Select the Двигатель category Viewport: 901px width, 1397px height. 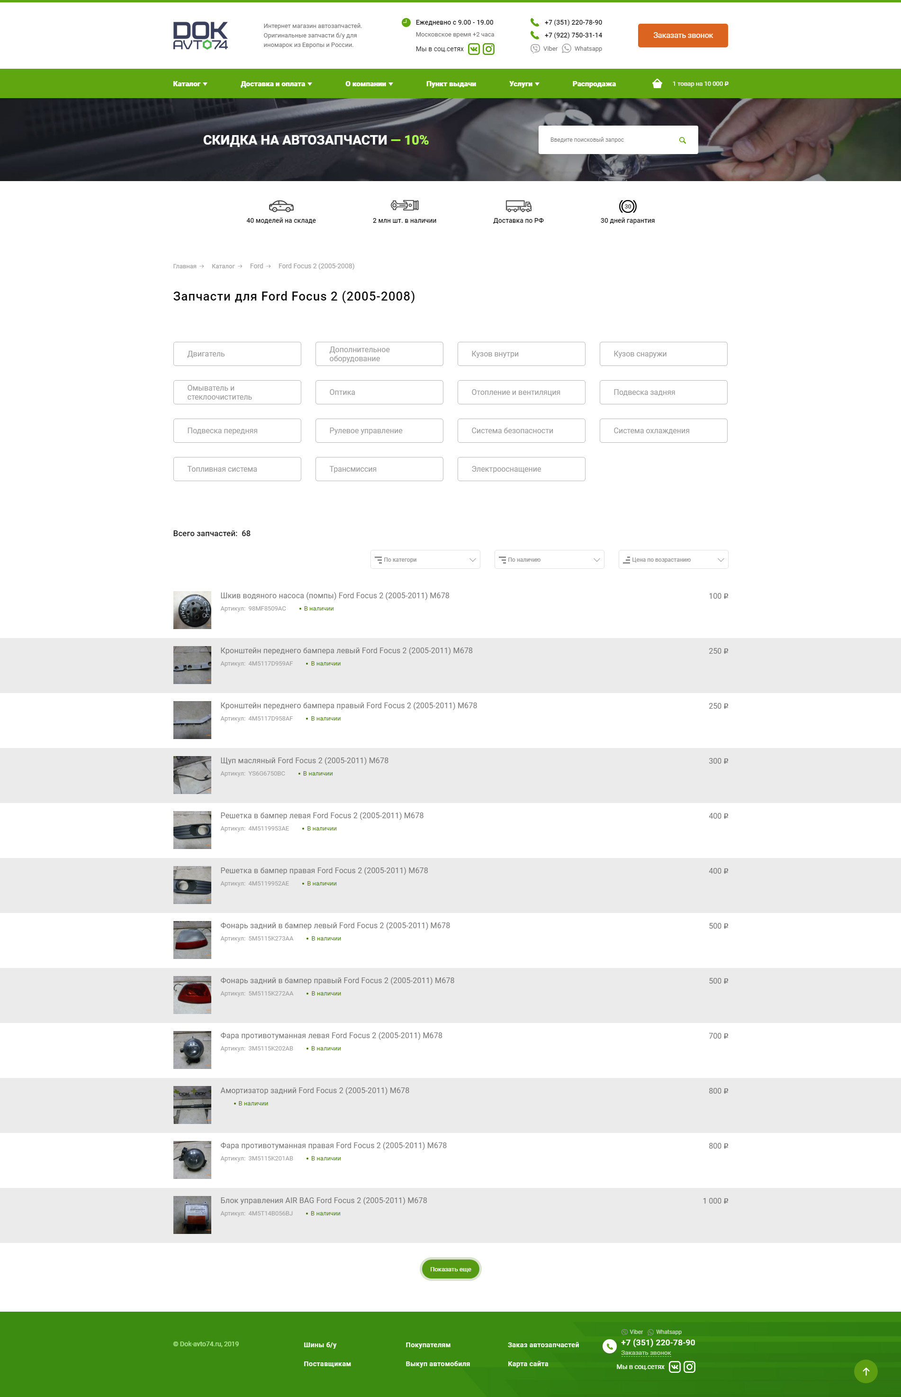[x=237, y=354]
